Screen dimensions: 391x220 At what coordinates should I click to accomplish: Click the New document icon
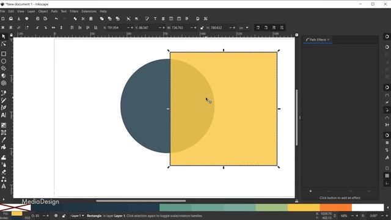point(3,19)
